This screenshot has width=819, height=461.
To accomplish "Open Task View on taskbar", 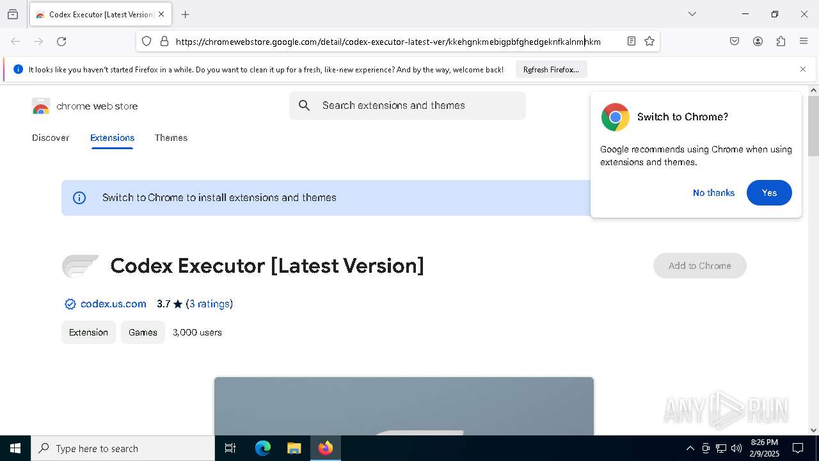I will pyautogui.click(x=230, y=448).
